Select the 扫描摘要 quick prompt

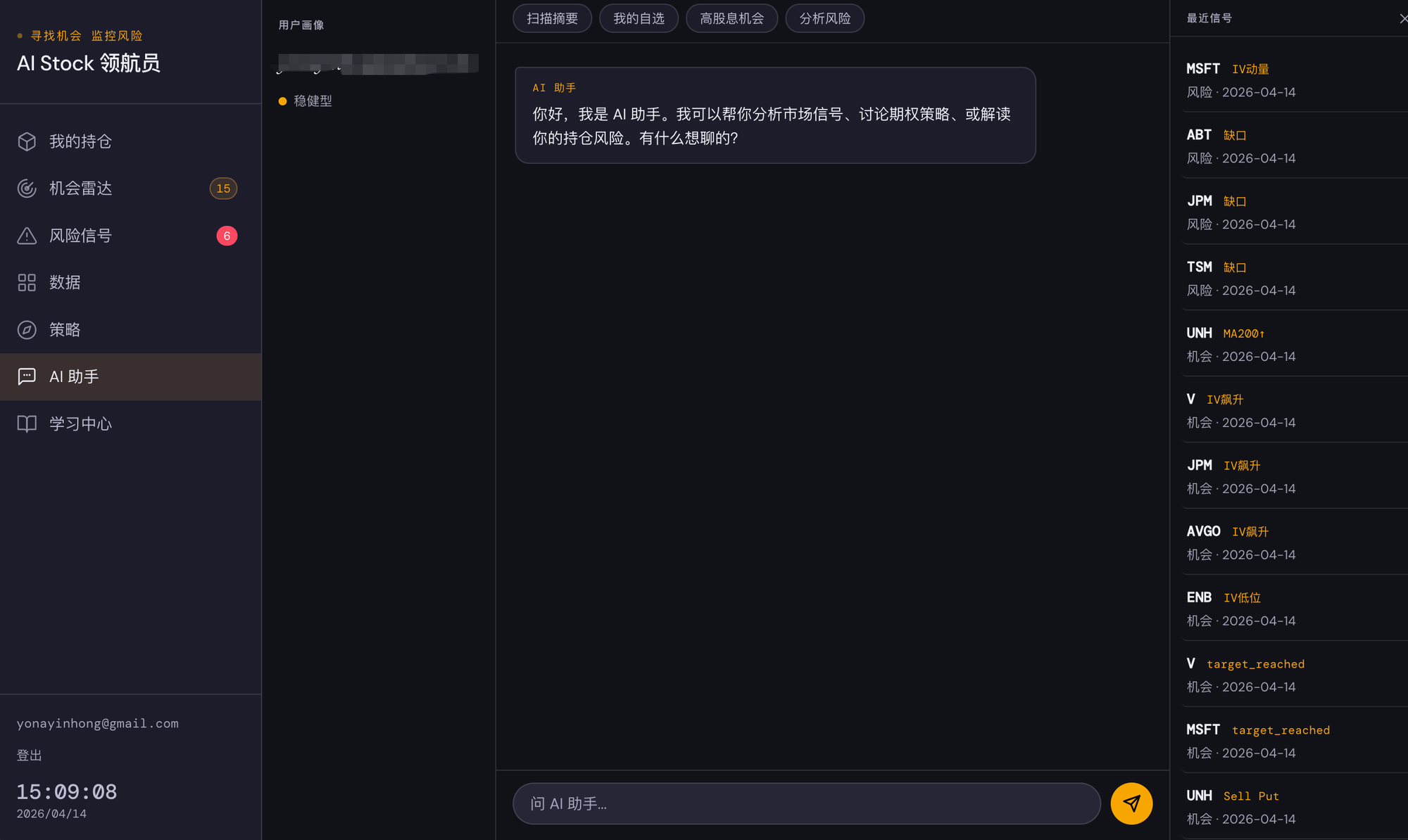[x=552, y=18]
